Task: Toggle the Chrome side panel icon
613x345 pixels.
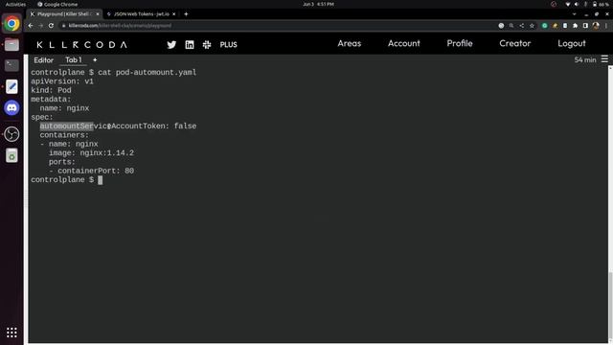Action: tap(585, 26)
